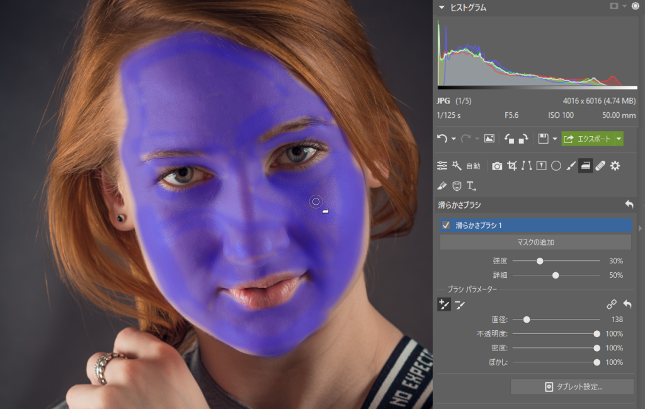Expand the side panel arrow on right edge
The height and width of the screenshot is (409, 645).
640,228
